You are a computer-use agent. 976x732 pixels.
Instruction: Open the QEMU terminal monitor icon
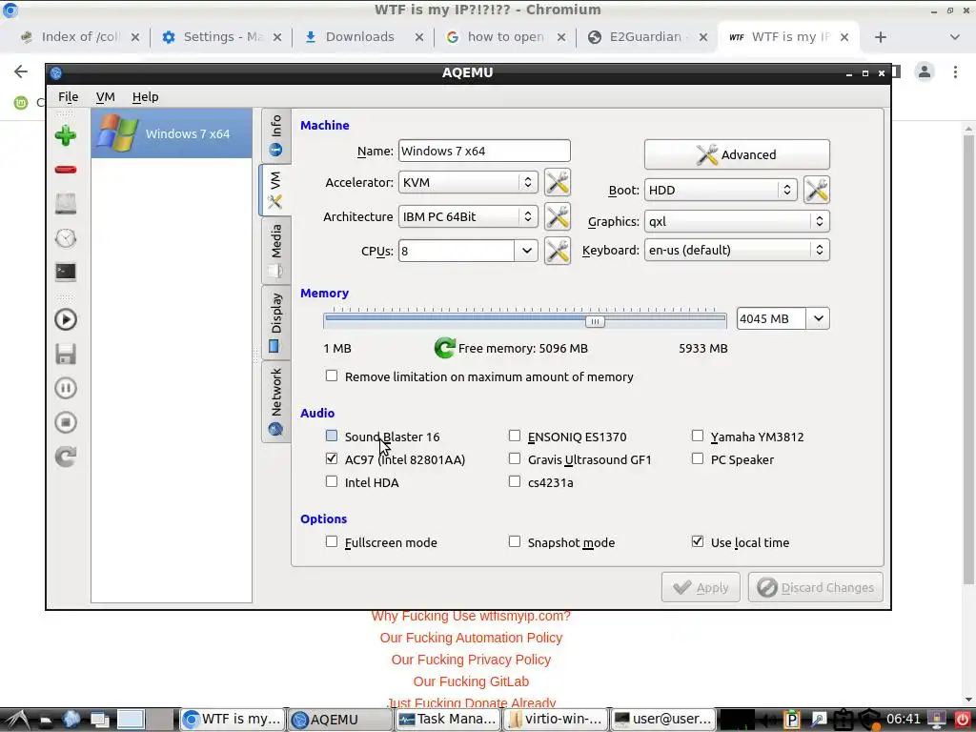[x=66, y=272]
